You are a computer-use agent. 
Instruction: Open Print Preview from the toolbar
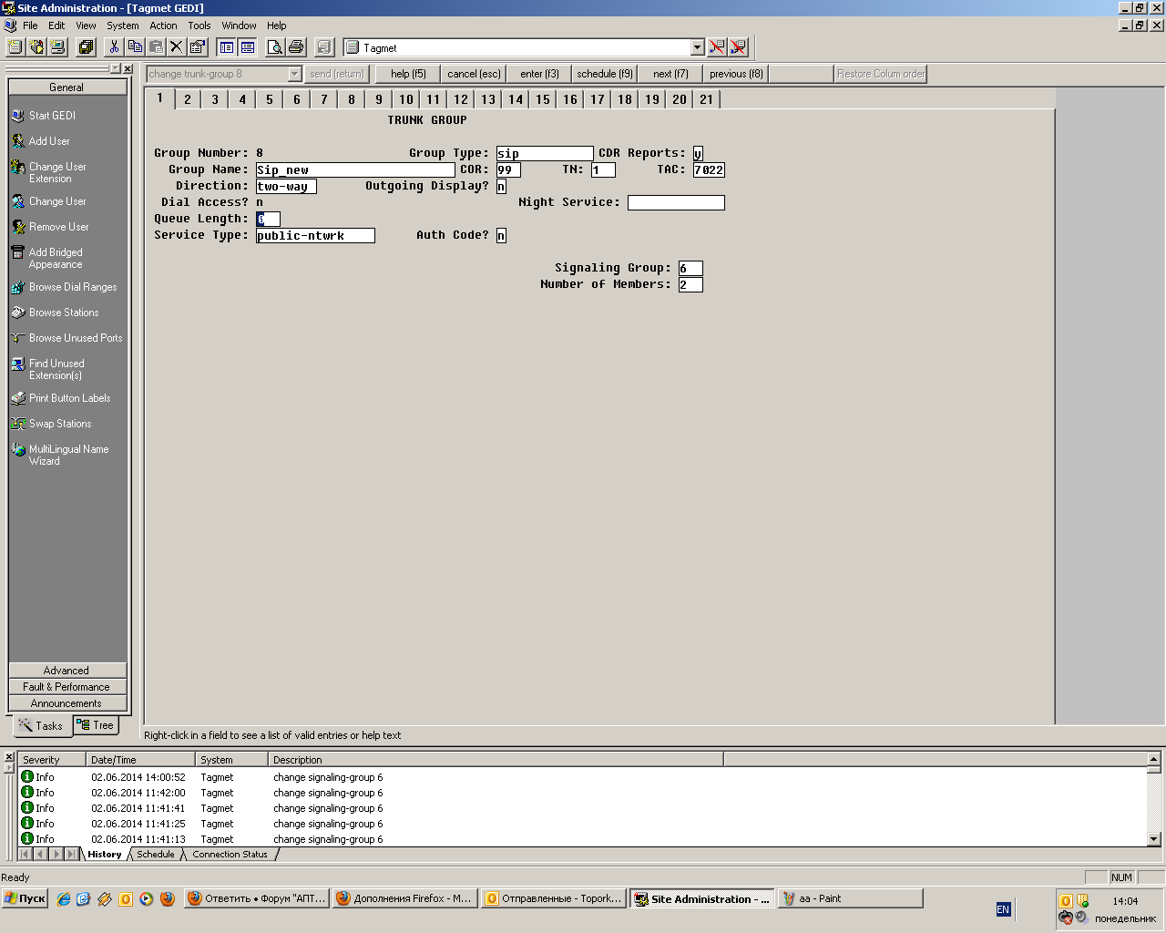(x=274, y=47)
